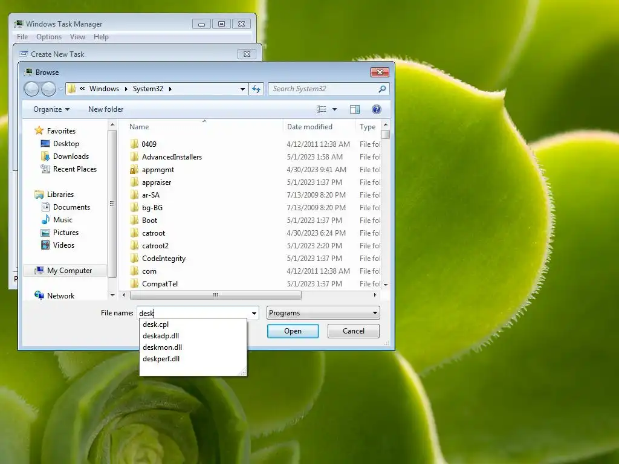619x464 pixels.
Task: Show parent folders via double chevron
Action: coord(82,89)
